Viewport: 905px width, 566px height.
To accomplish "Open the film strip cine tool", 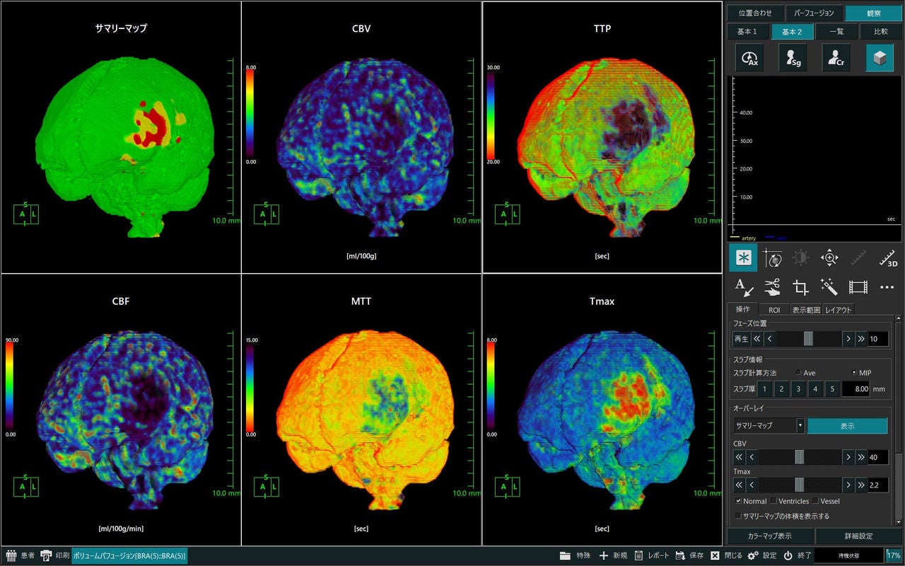I will [x=858, y=287].
